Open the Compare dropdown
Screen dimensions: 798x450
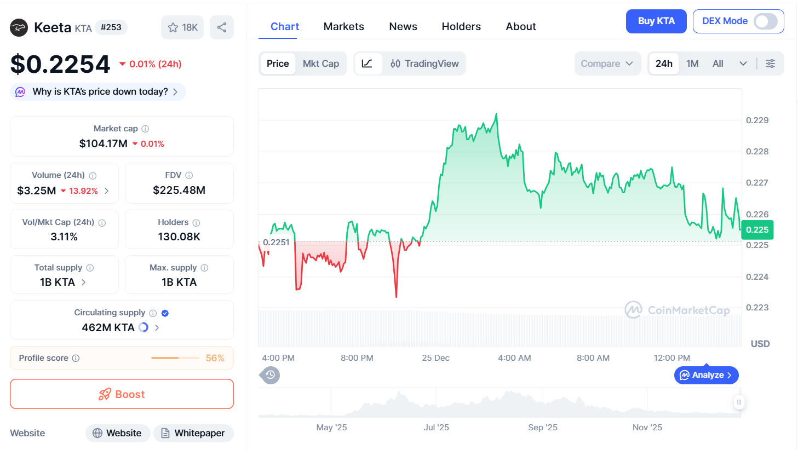[607, 64]
